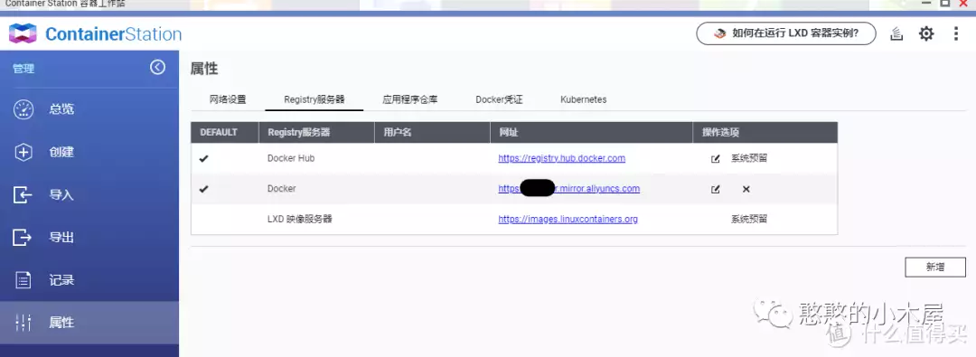Toggle default checkmark for Docker mirror row

[x=203, y=190]
